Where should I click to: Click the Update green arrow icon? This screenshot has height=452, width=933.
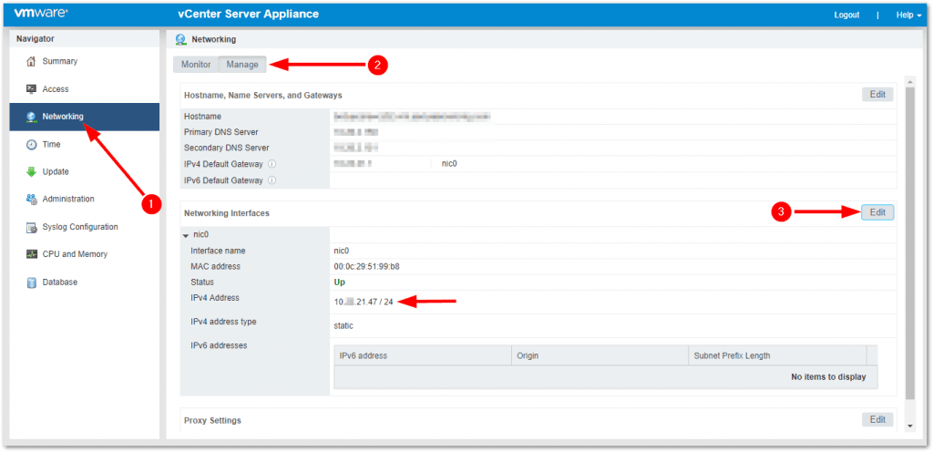click(x=32, y=172)
